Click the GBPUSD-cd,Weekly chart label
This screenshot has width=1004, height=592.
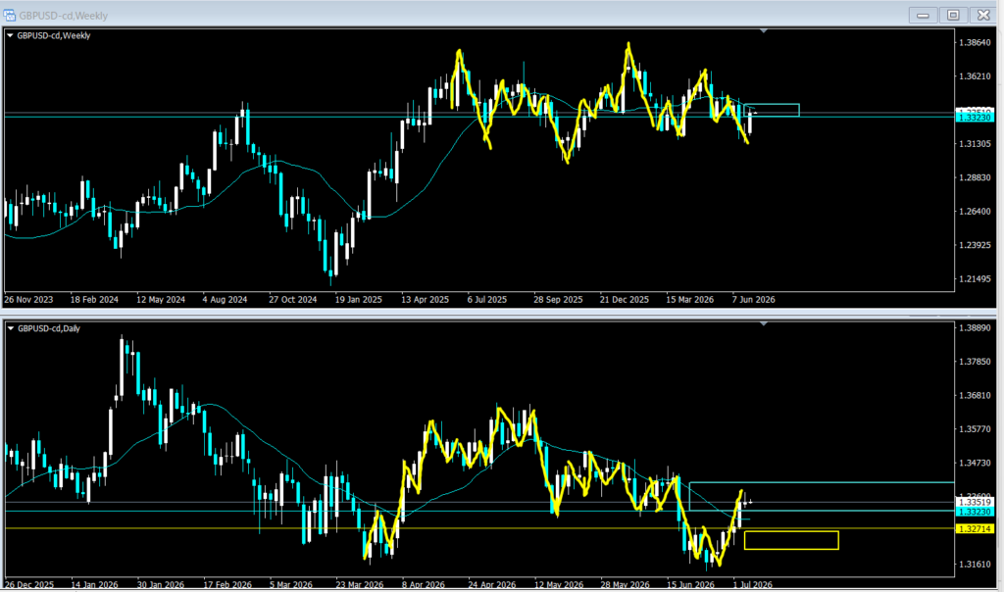click(x=54, y=36)
